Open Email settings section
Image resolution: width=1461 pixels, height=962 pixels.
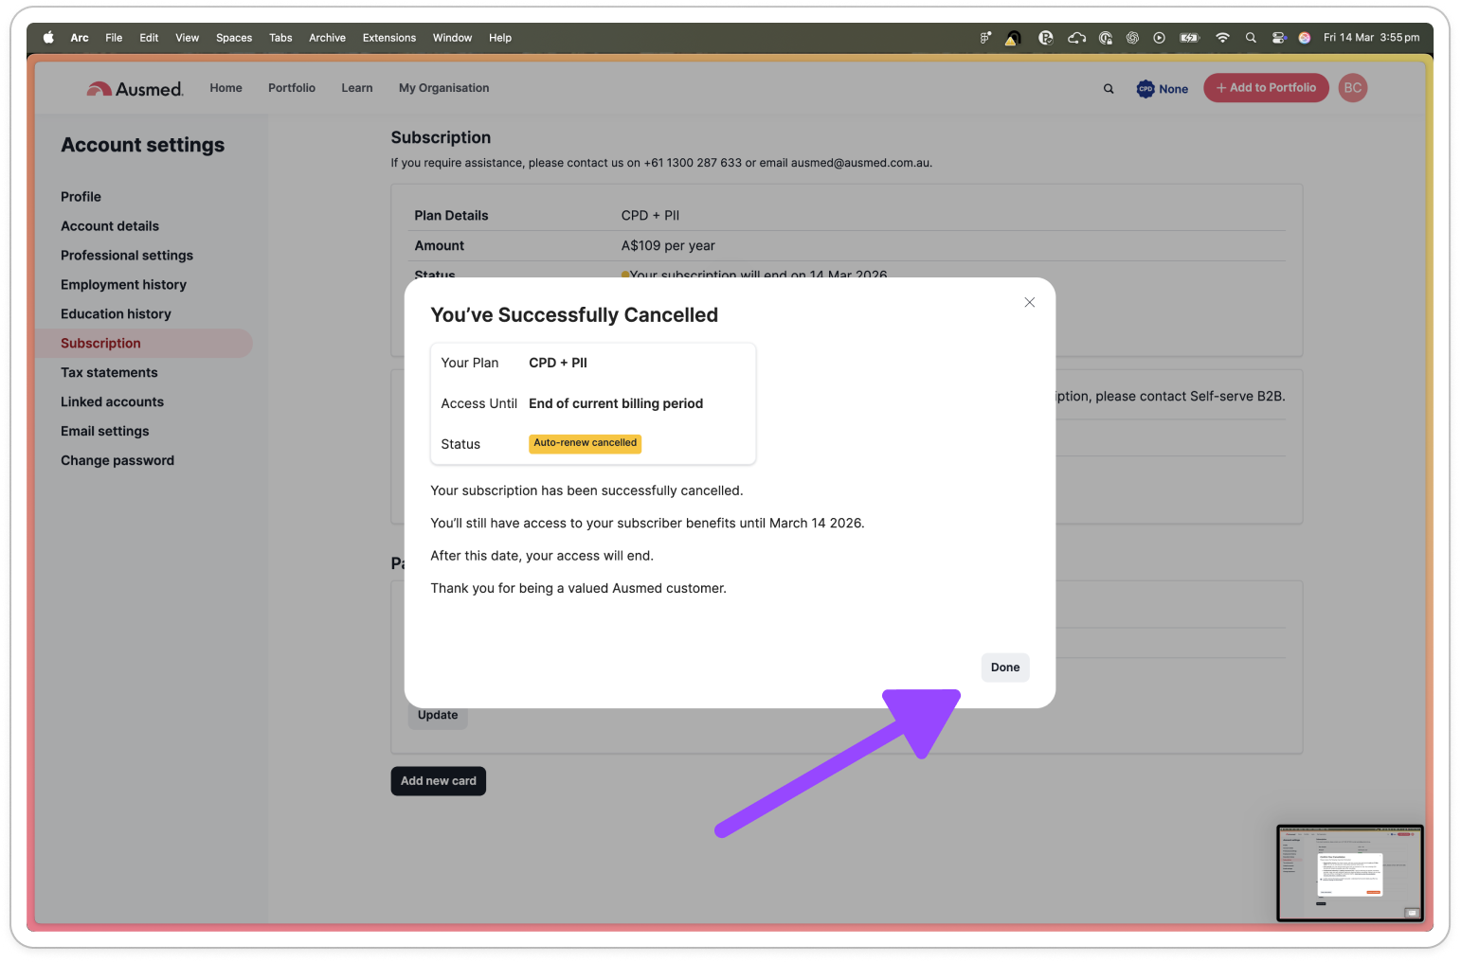tap(105, 432)
